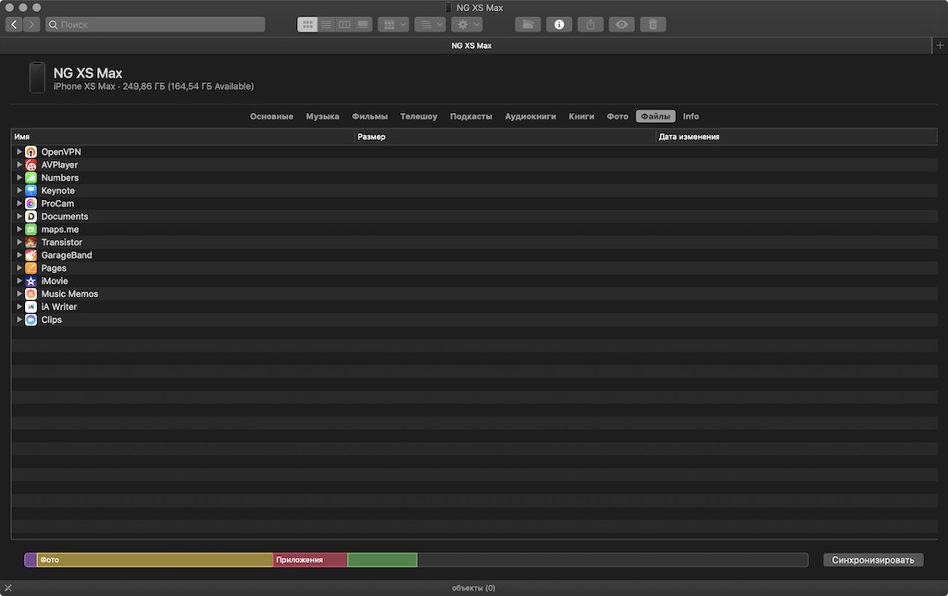
Task: Expand the iMovie row
Action: [x=19, y=280]
